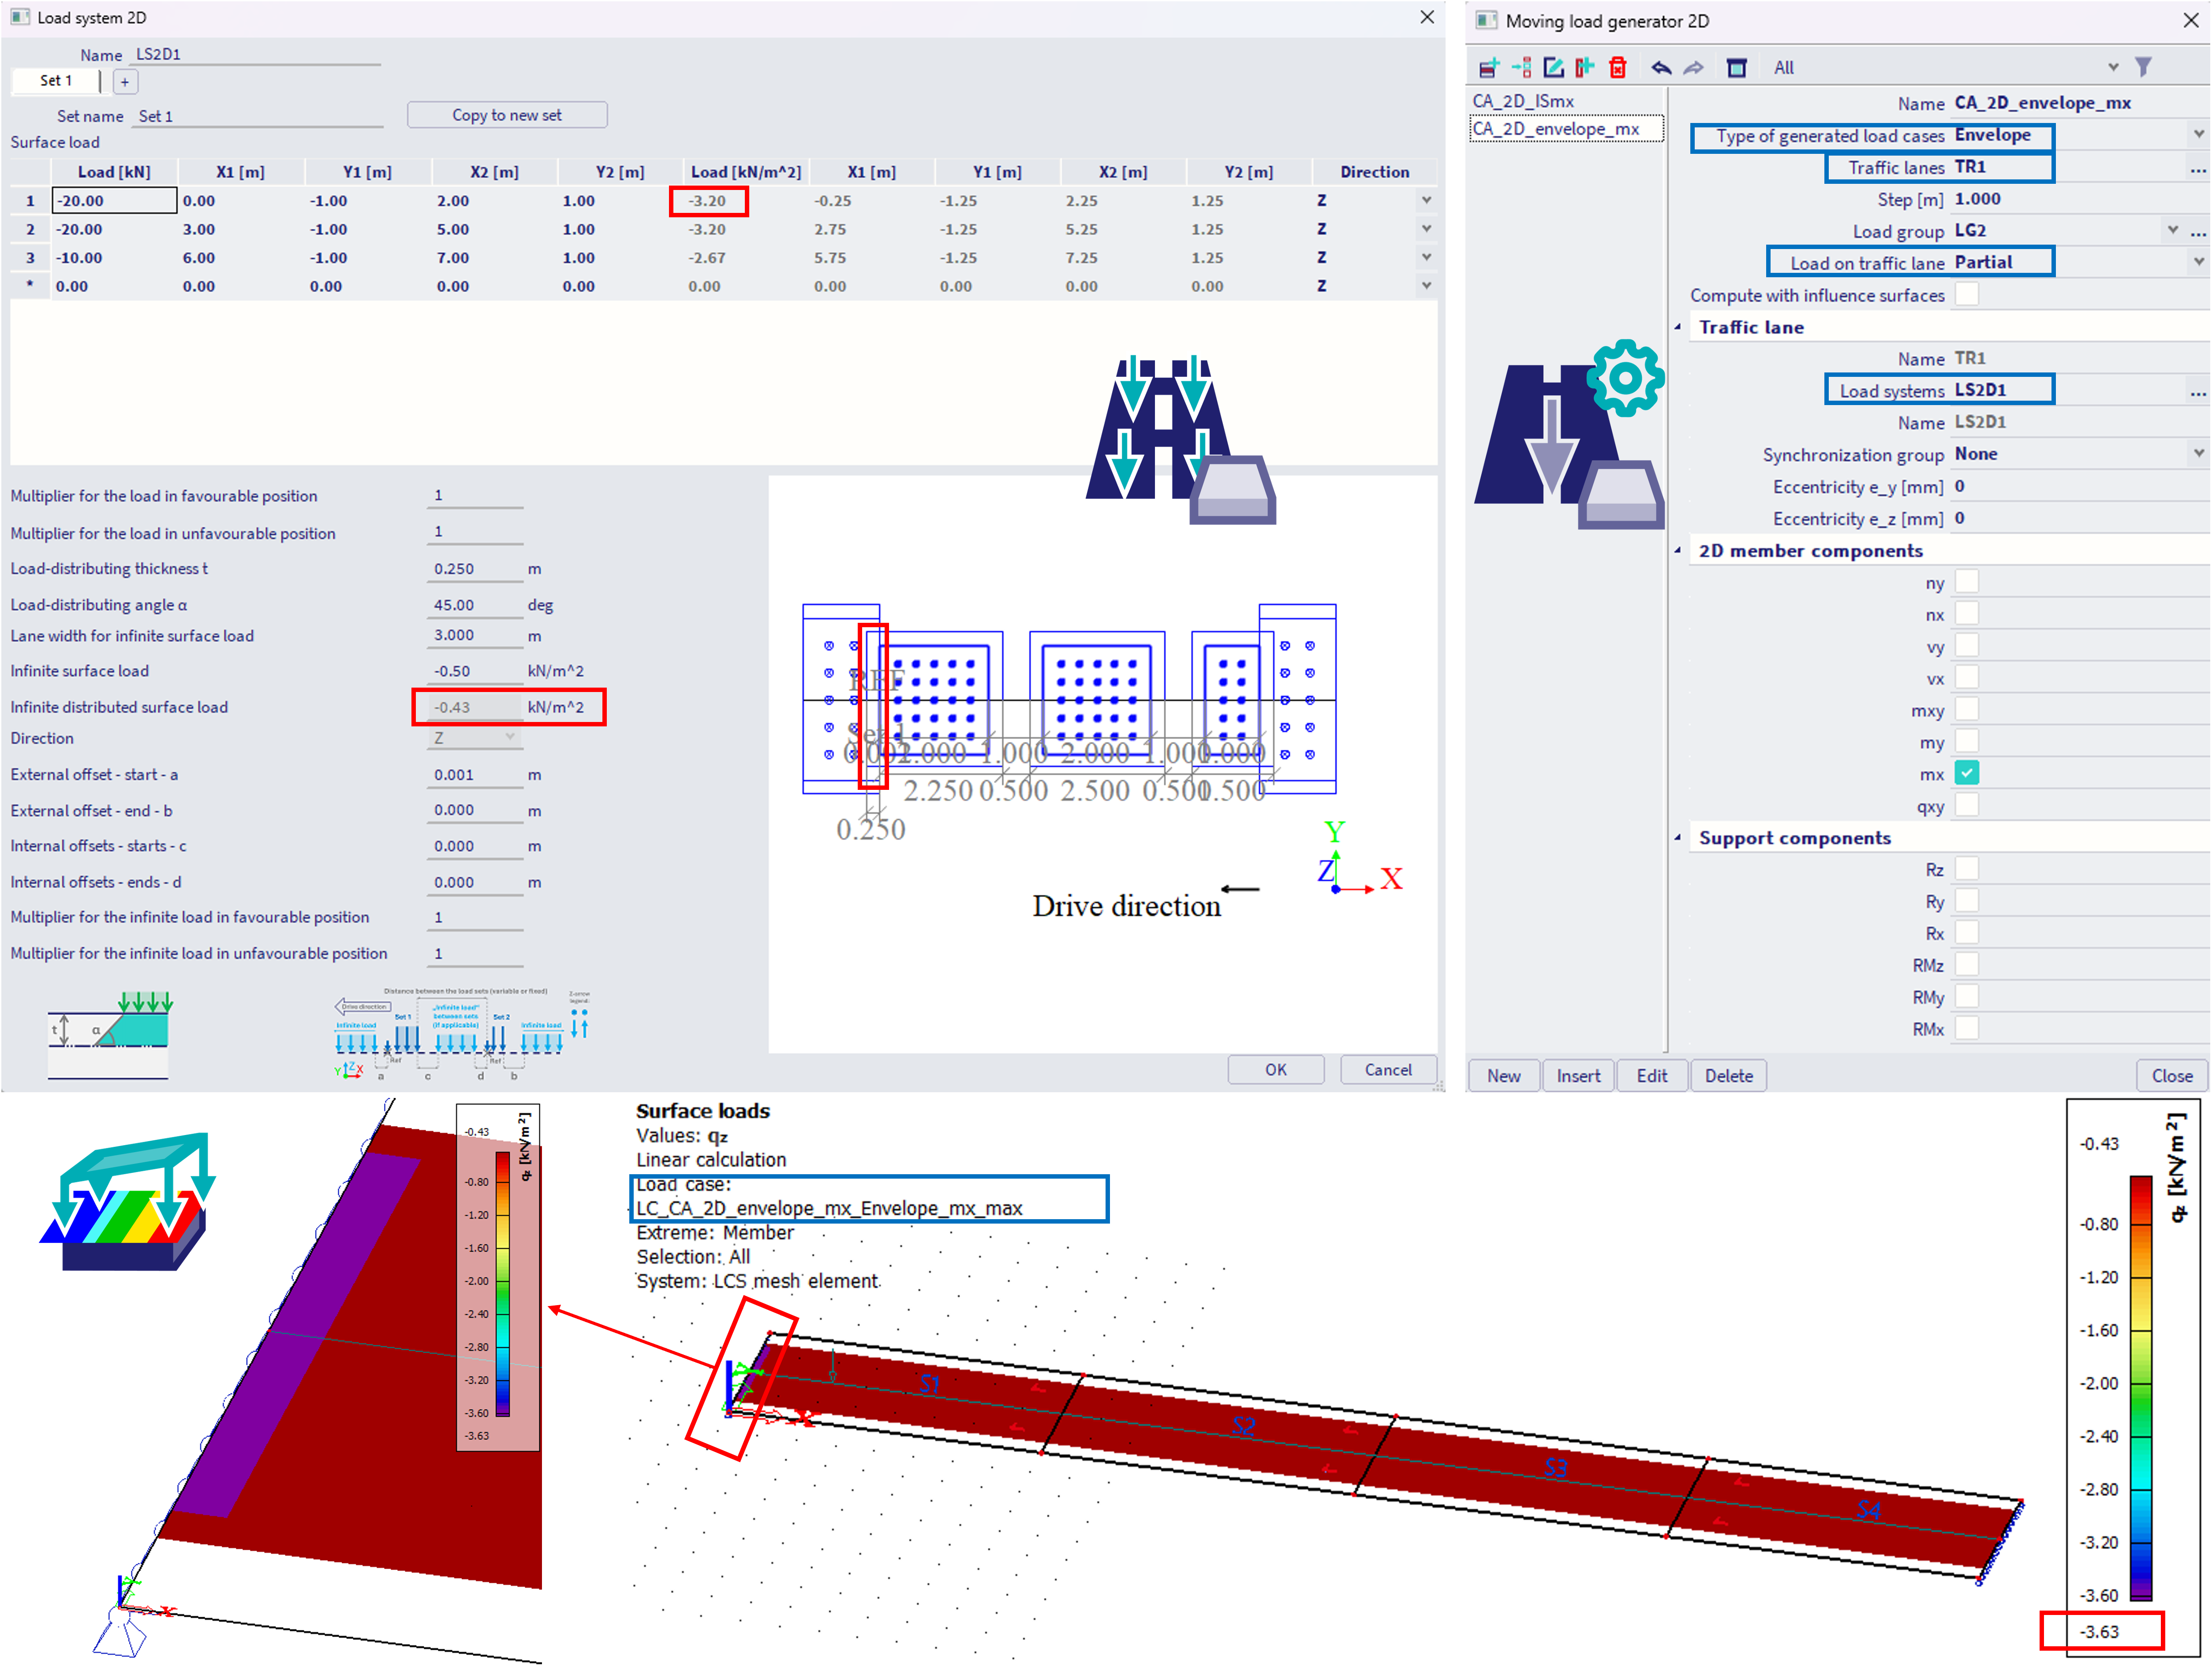
Task: Enable Compute with influence surfaces checkbox
Action: point(1966,294)
